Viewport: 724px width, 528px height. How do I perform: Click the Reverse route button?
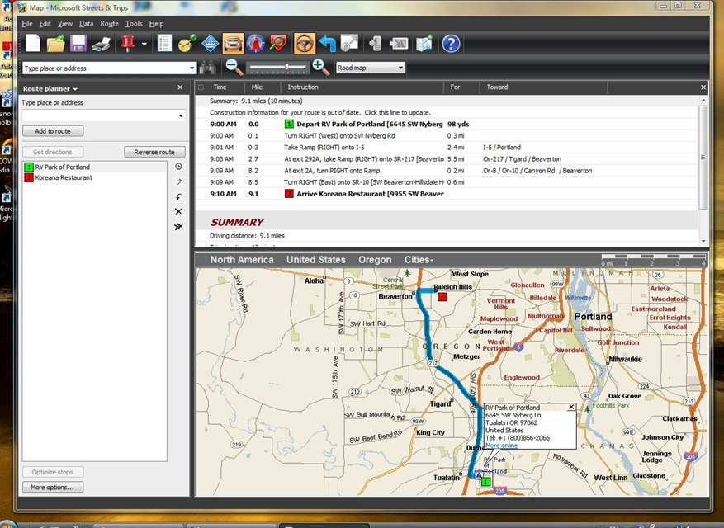(154, 152)
